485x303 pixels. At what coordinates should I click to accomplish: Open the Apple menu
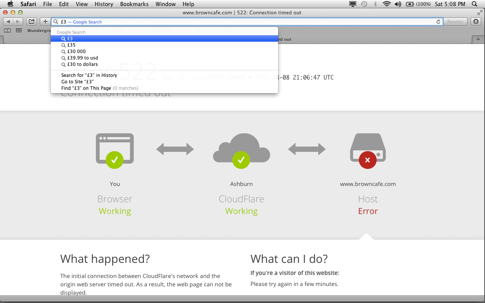click(x=10, y=4)
